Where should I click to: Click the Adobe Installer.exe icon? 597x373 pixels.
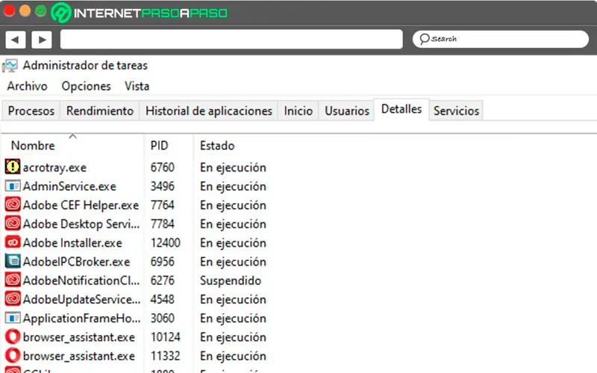click(13, 242)
